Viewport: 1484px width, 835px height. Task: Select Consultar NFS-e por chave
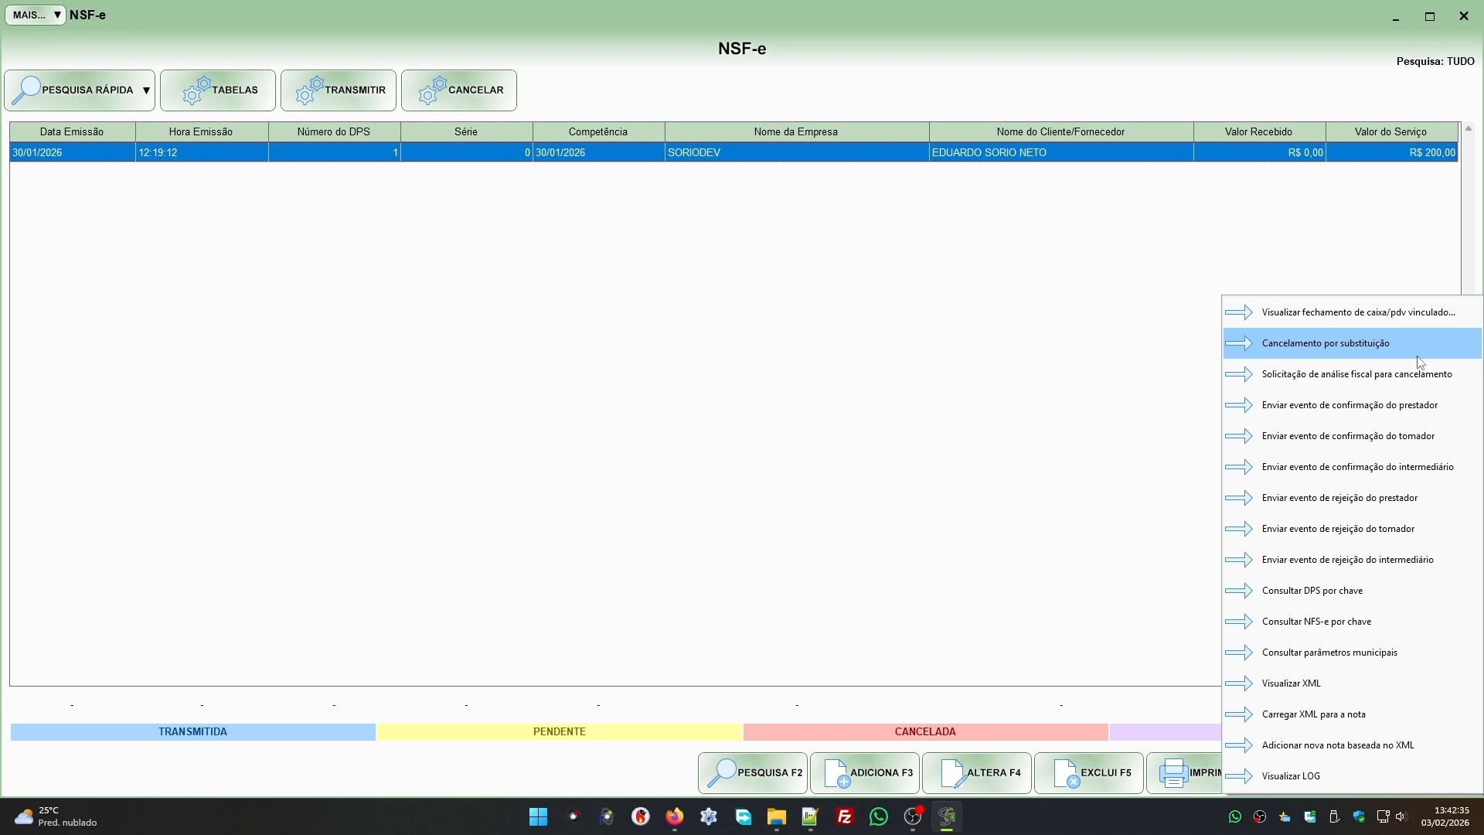click(x=1316, y=622)
